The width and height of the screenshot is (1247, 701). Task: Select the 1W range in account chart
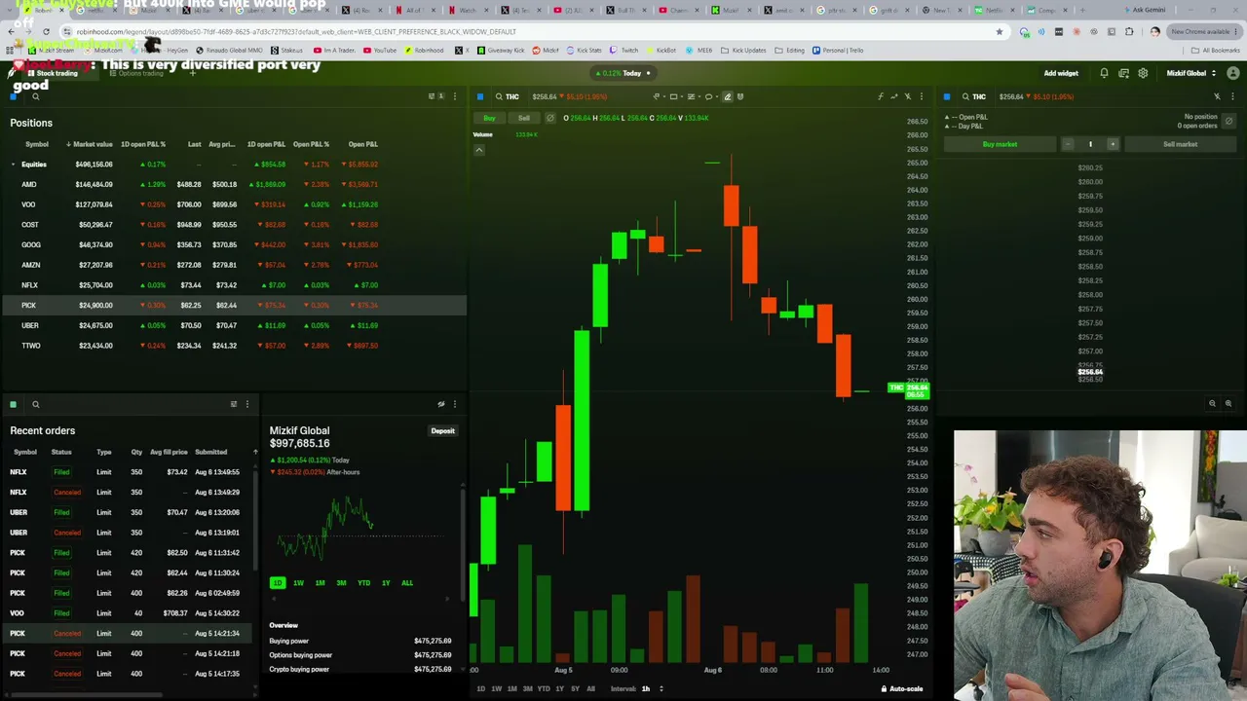pos(298,583)
